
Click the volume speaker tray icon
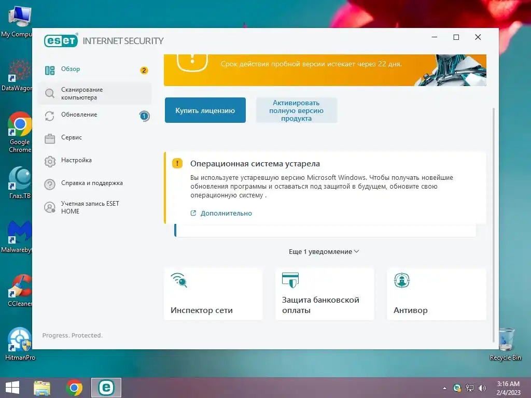[x=482, y=388]
